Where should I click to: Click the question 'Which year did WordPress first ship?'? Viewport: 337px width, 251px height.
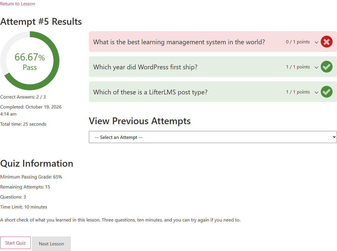(145, 67)
